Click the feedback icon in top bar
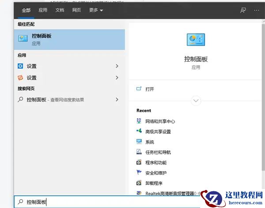 (x=243, y=10)
